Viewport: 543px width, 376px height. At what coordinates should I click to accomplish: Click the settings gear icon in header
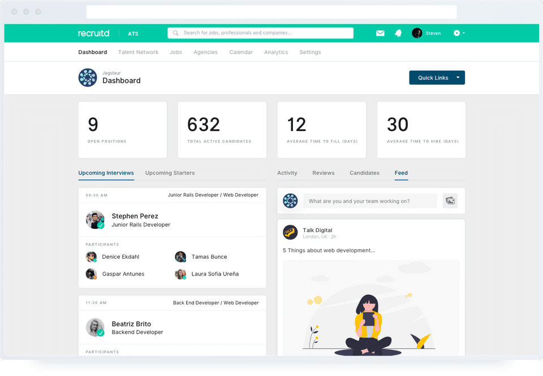pos(457,33)
